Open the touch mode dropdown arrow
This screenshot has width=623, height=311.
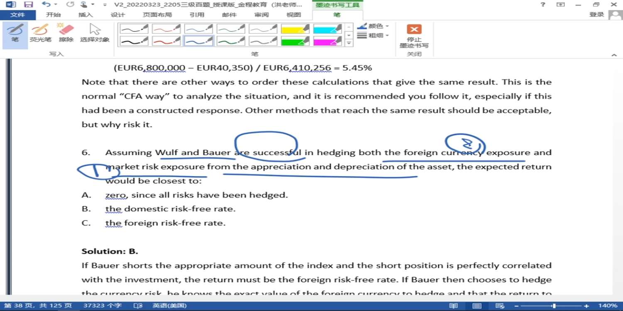tap(93, 5)
